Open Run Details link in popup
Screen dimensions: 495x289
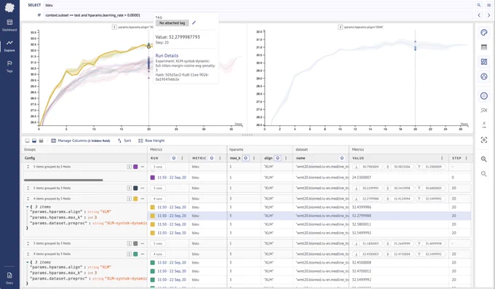(167, 55)
